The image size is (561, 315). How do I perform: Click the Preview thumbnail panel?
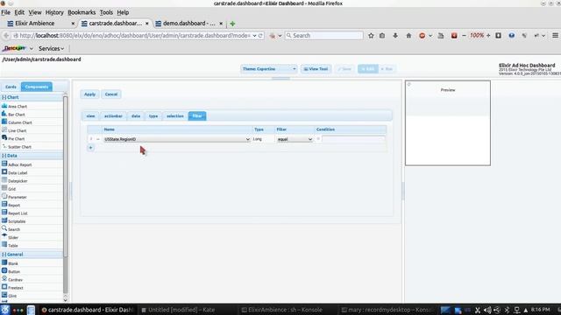click(448, 122)
